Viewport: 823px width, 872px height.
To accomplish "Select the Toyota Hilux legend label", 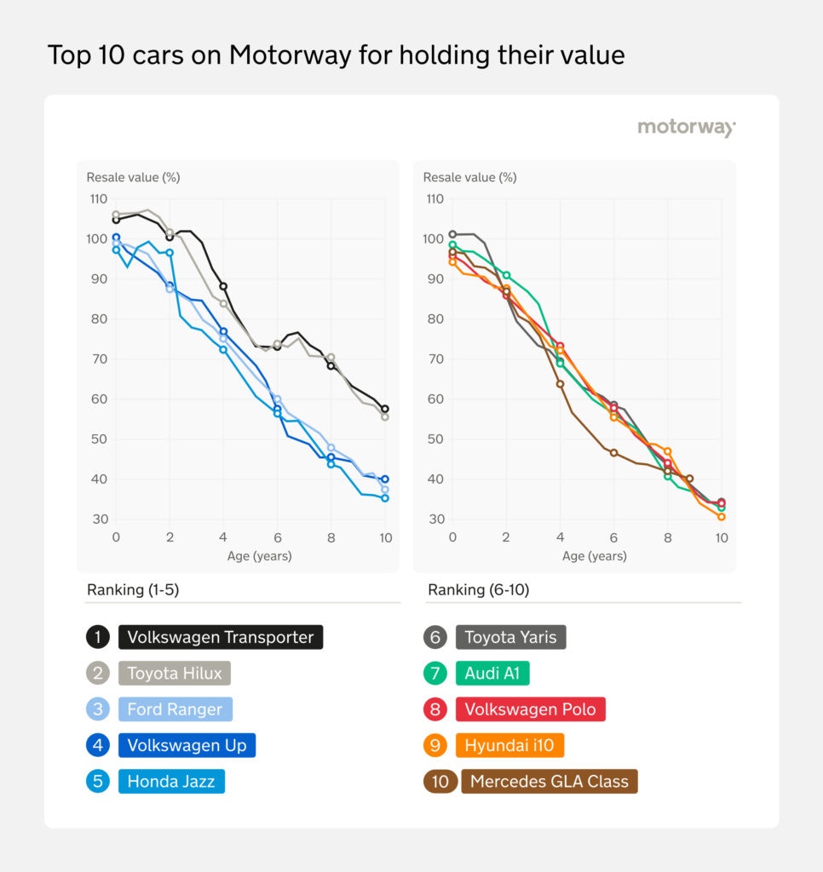I will (x=174, y=673).
